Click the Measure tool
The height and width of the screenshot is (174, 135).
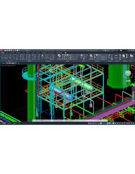(x=116, y=56)
